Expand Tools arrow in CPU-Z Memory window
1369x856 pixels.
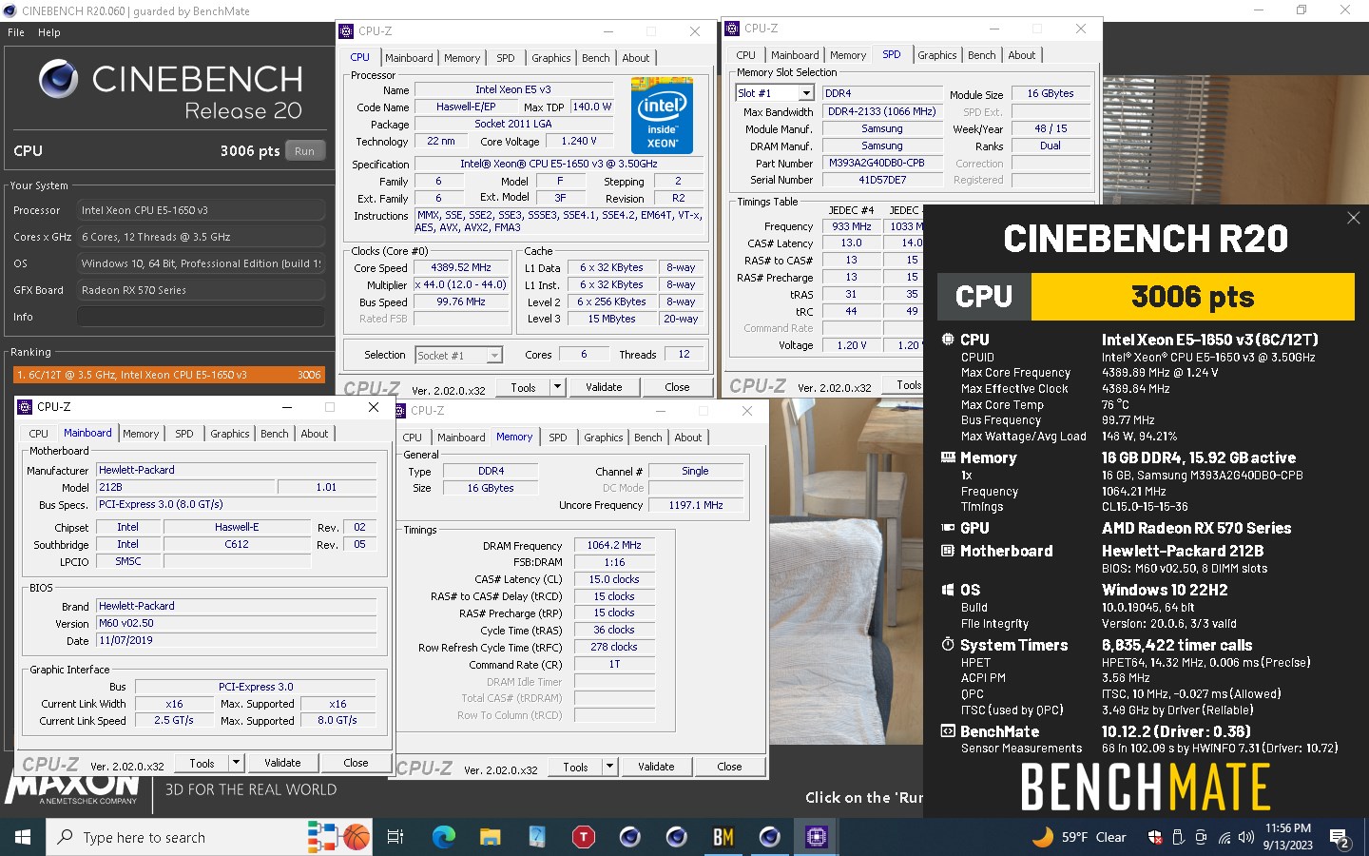tap(610, 767)
